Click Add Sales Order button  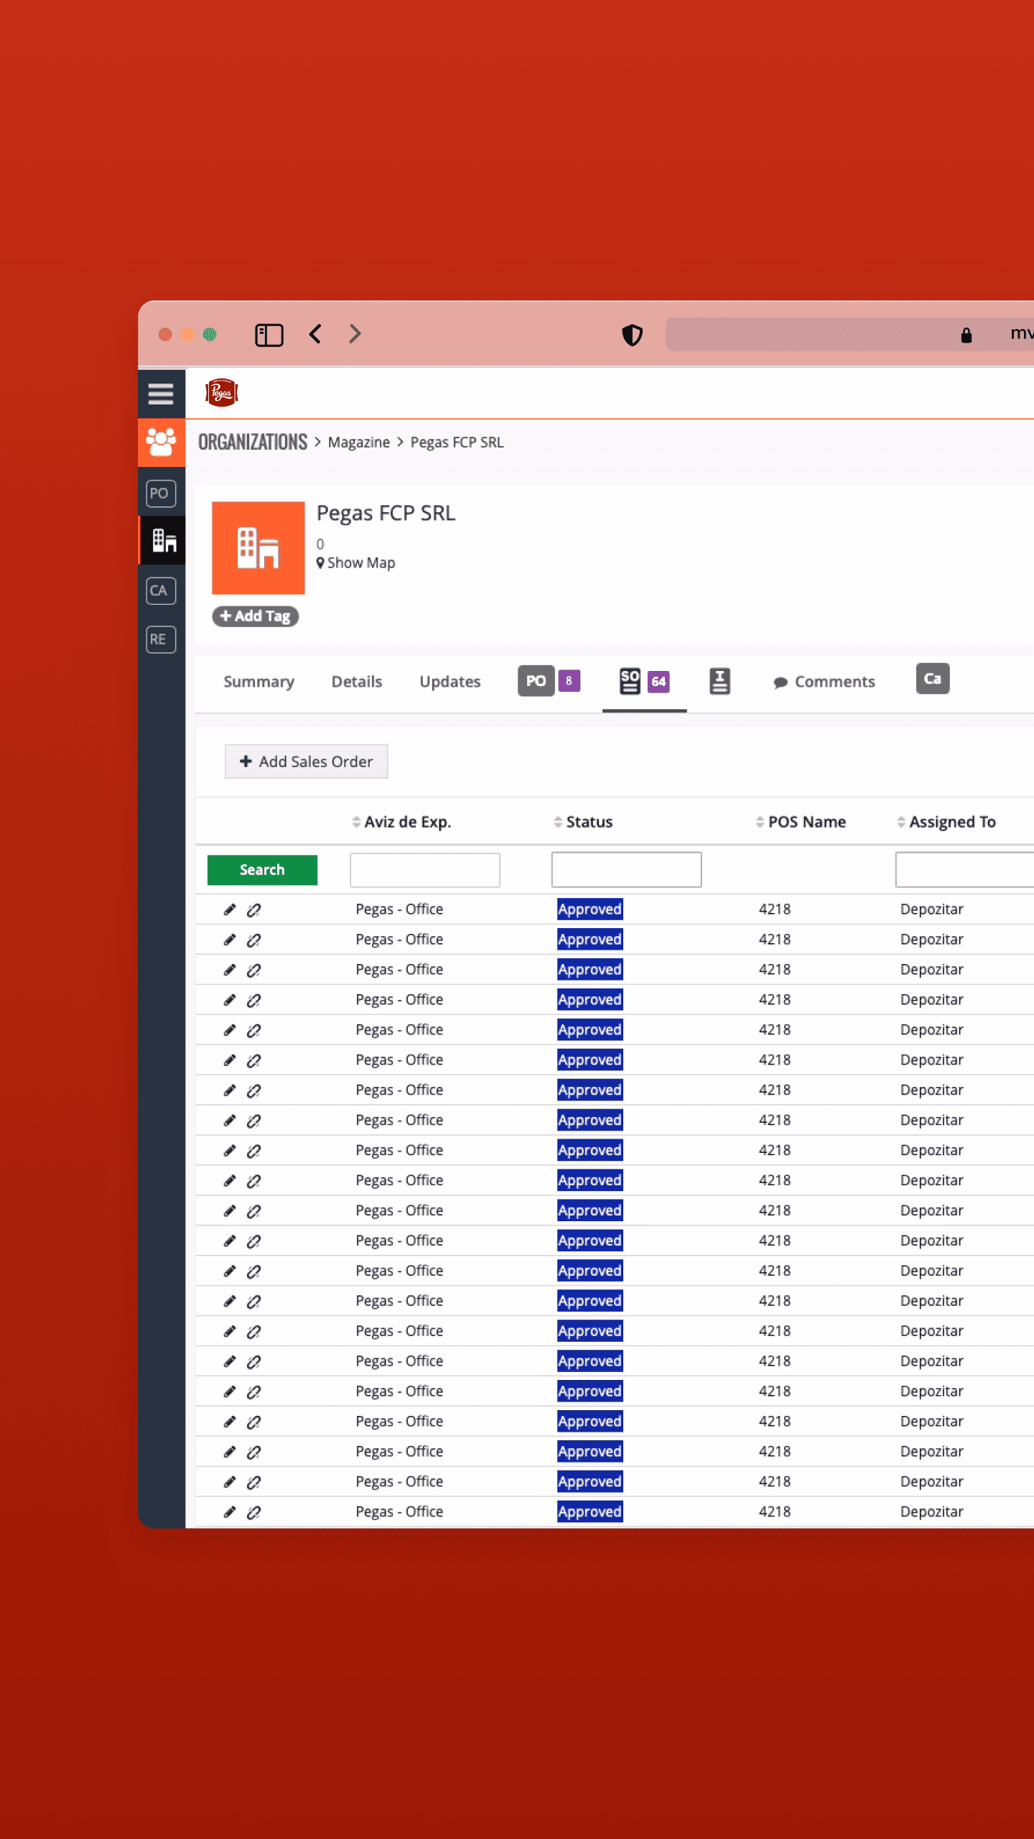point(307,761)
